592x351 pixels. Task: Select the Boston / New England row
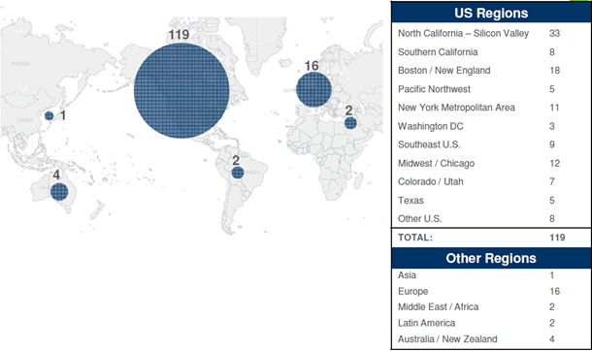[x=491, y=71]
